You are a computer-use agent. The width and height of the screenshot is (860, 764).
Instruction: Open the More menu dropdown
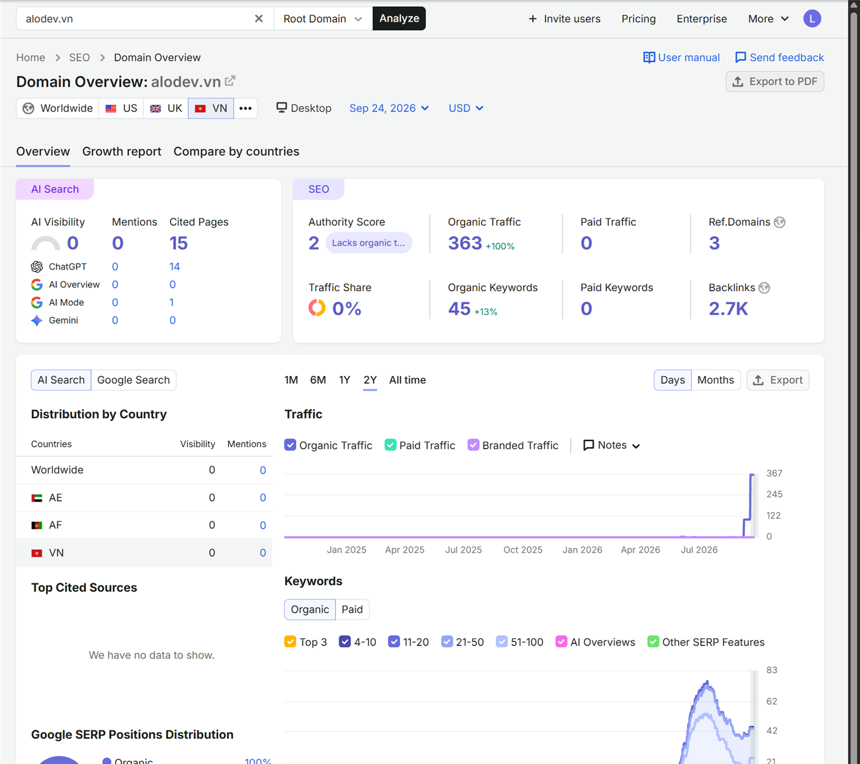[x=768, y=19]
